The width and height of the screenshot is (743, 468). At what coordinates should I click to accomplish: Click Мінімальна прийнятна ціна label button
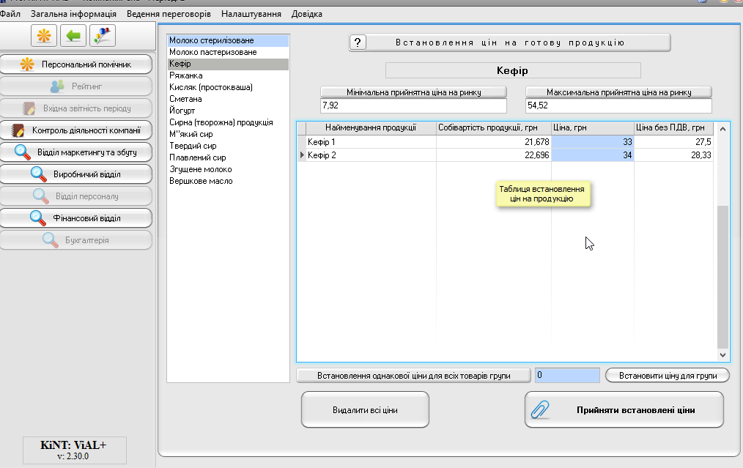point(413,92)
